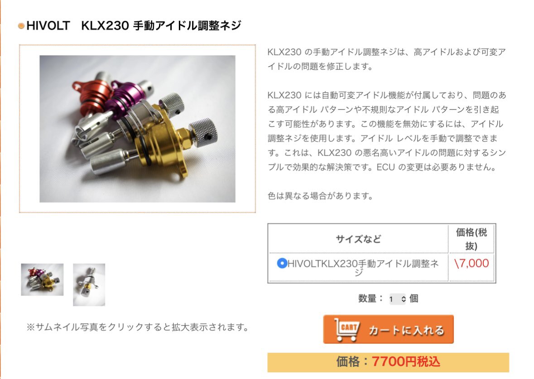The width and height of the screenshot is (534, 379).
Task: Add the item with カートに入れる
Action: coord(388,329)
